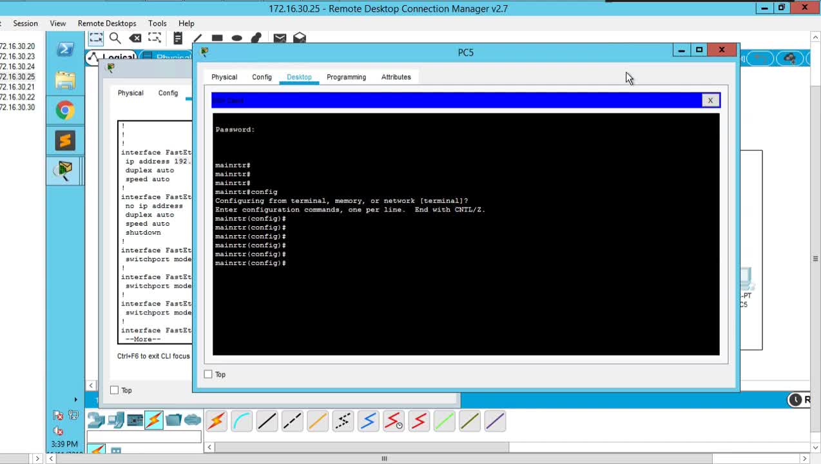Switch to PC5 Attributes tab
821x464 pixels.
point(396,77)
